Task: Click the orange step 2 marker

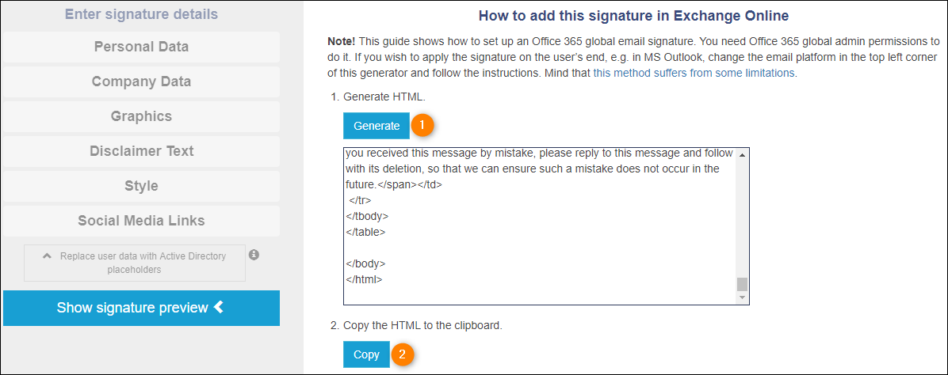Action: tap(403, 354)
